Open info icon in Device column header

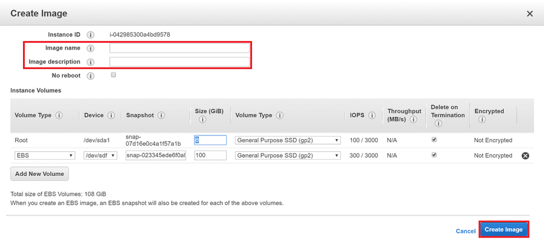click(111, 116)
